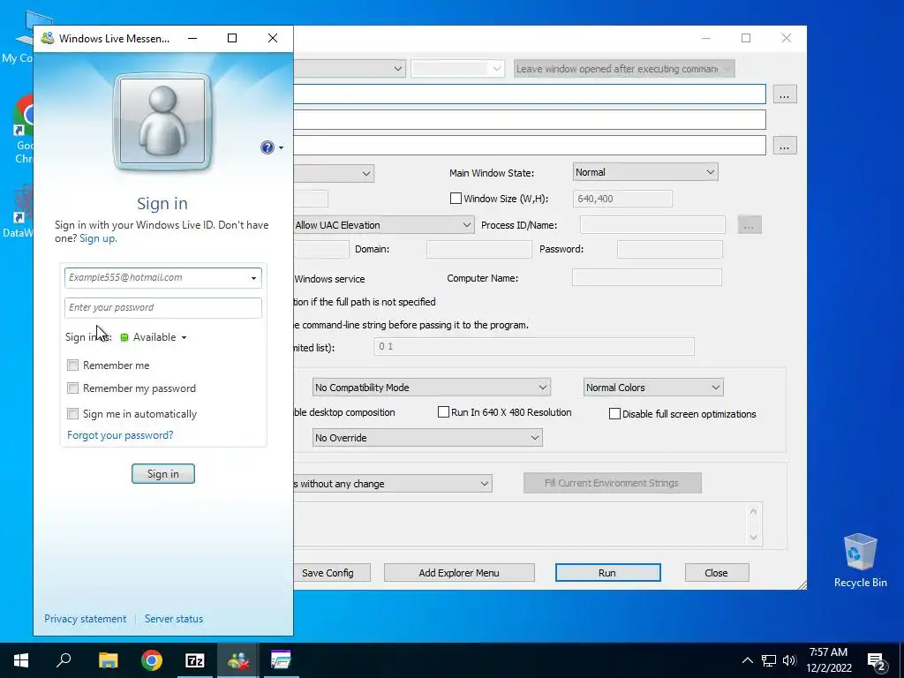This screenshot has height=678, width=904.
Task: Click the Close button in the background window
Action: [x=717, y=572]
